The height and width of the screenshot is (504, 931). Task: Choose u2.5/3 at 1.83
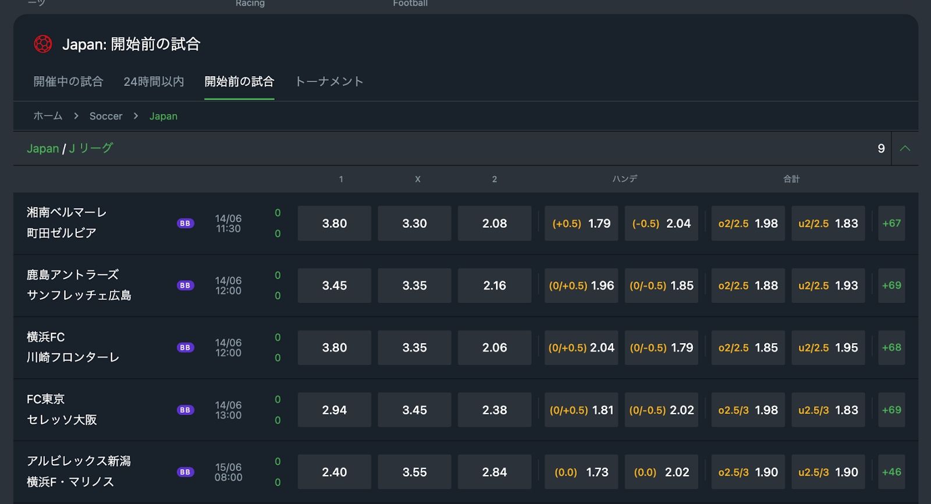click(828, 410)
